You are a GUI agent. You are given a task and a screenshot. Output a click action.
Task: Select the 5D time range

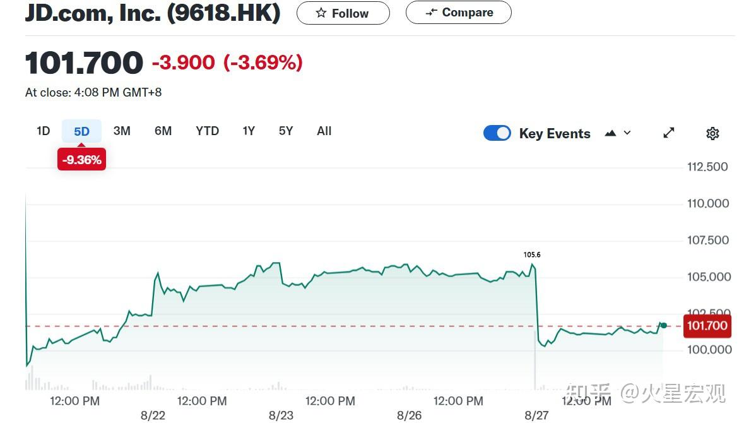(x=81, y=131)
